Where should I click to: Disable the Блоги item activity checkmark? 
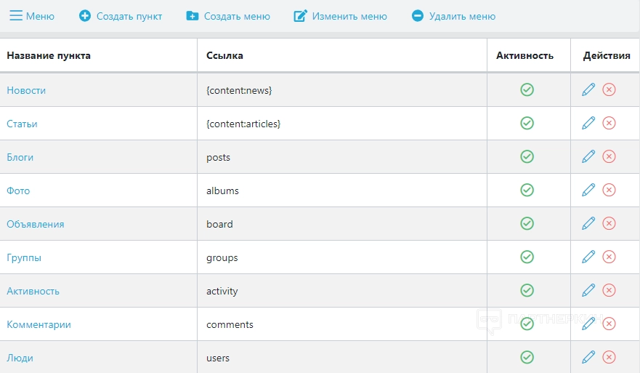527,156
